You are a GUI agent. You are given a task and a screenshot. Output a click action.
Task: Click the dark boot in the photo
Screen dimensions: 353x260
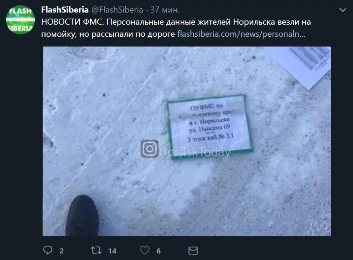pos(82,215)
